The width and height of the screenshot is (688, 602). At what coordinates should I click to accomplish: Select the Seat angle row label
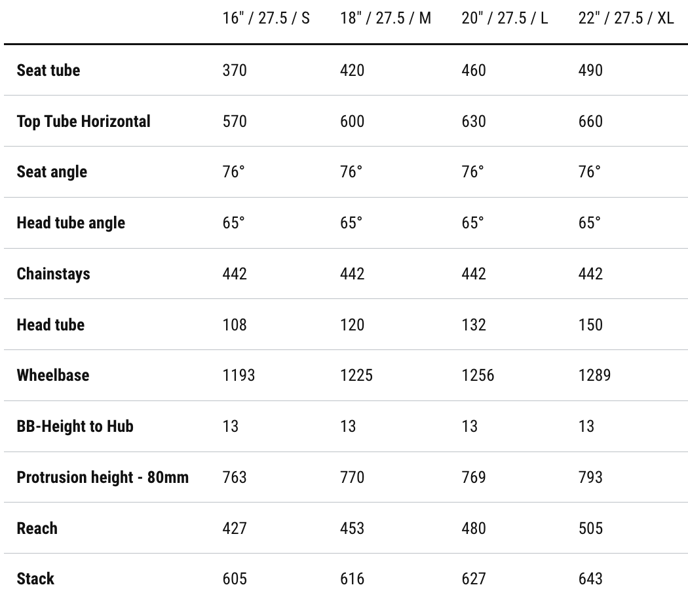[x=52, y=171]
